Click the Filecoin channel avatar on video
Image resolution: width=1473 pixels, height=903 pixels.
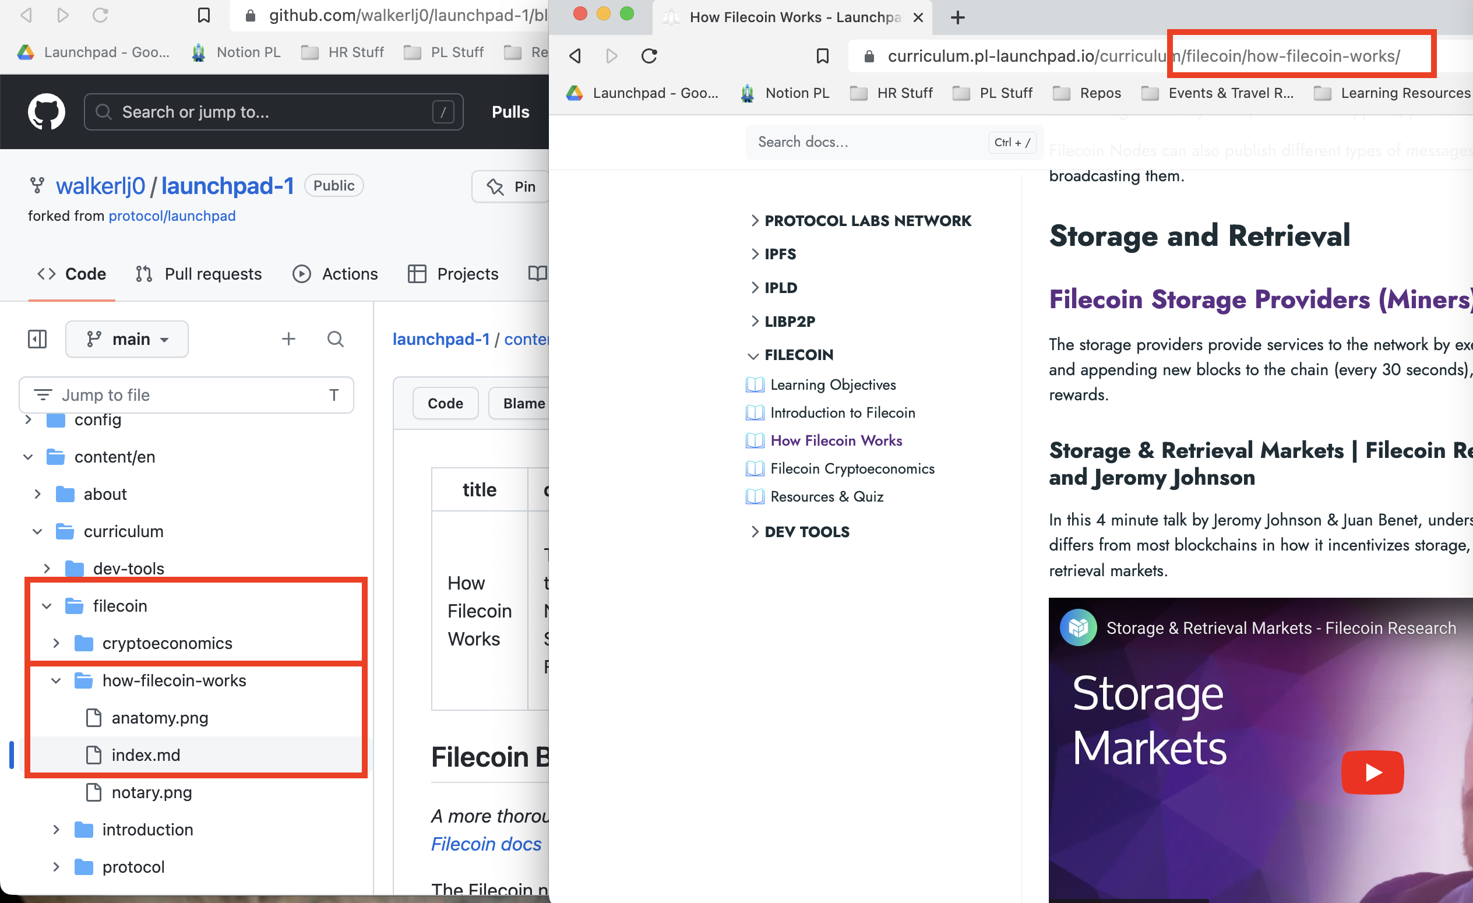(x=1078, y=627)
